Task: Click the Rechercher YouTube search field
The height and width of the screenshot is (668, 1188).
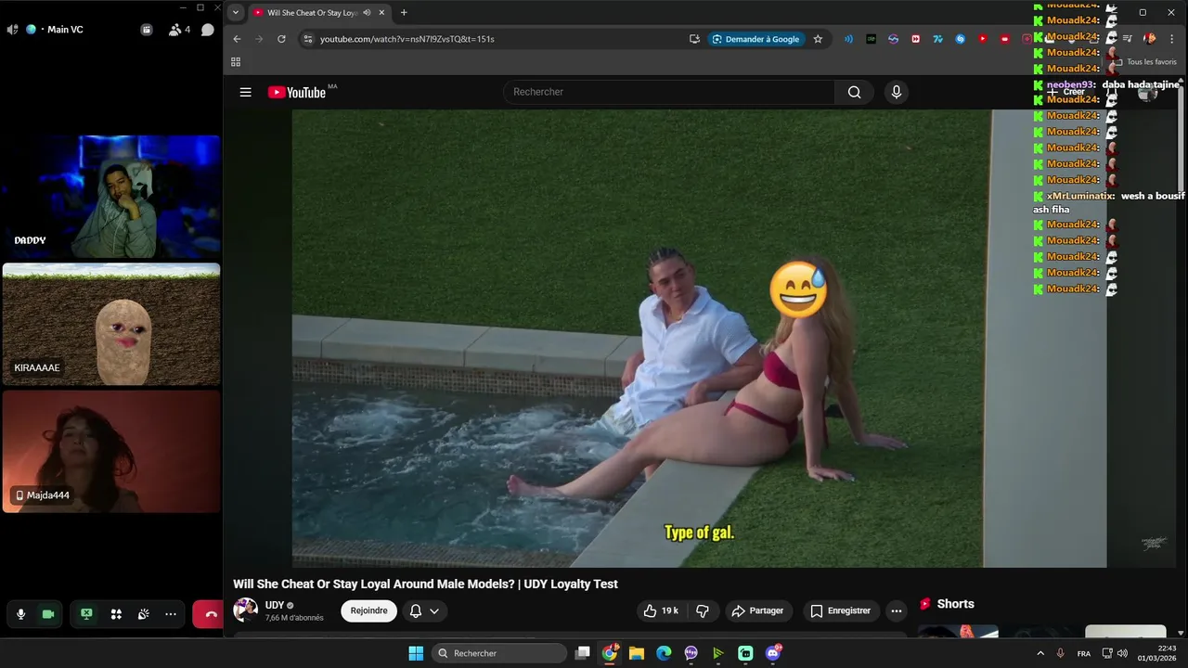Action: coord(668,92)
